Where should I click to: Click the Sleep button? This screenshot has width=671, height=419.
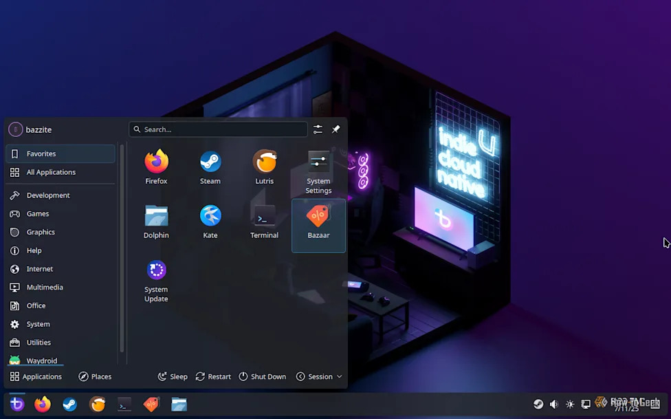tap(173, 376)
